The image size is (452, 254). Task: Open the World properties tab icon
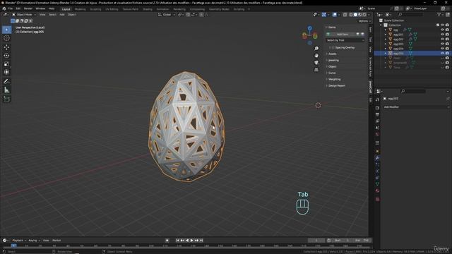377,134
